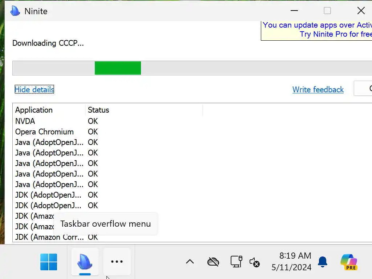
Task: Open the taskbar overflow menu dots
Action: point(117,262)
